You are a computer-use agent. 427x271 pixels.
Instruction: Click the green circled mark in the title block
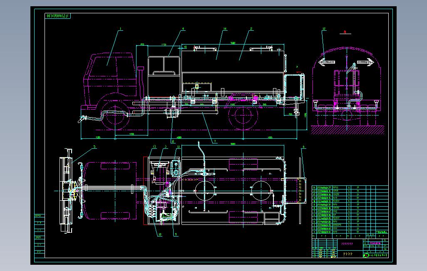click(366, 255)
